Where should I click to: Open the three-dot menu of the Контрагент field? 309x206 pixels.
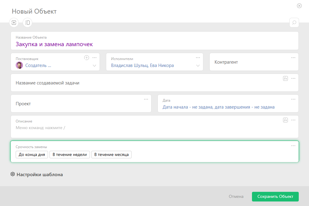point(293,58)
